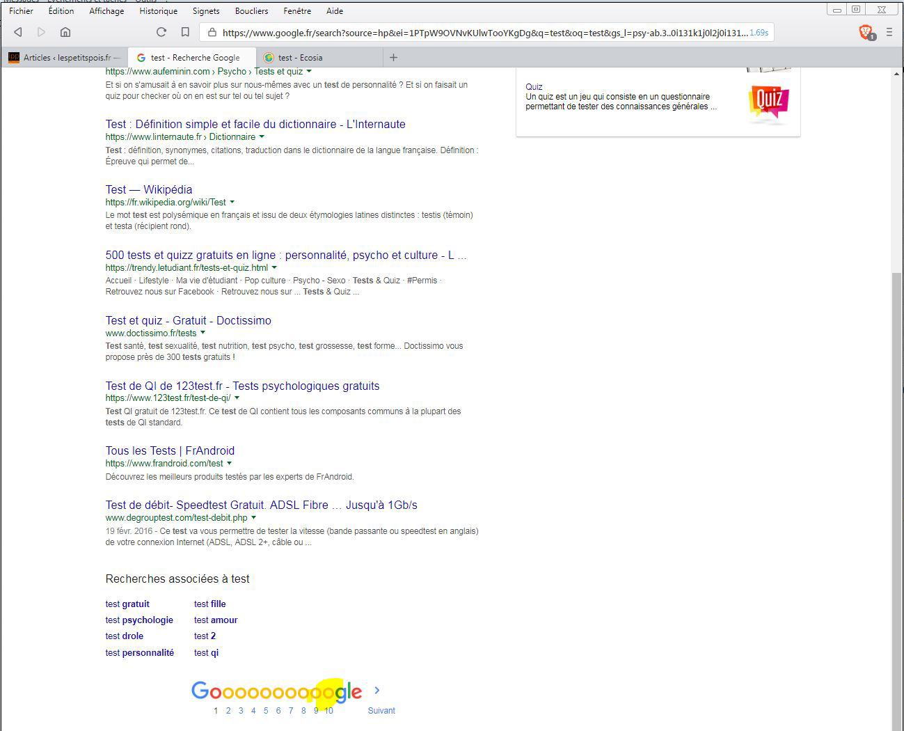904x731 pixels.
Task: Go to results page 4
Action: pyautogui.click(x=253, y=711)
